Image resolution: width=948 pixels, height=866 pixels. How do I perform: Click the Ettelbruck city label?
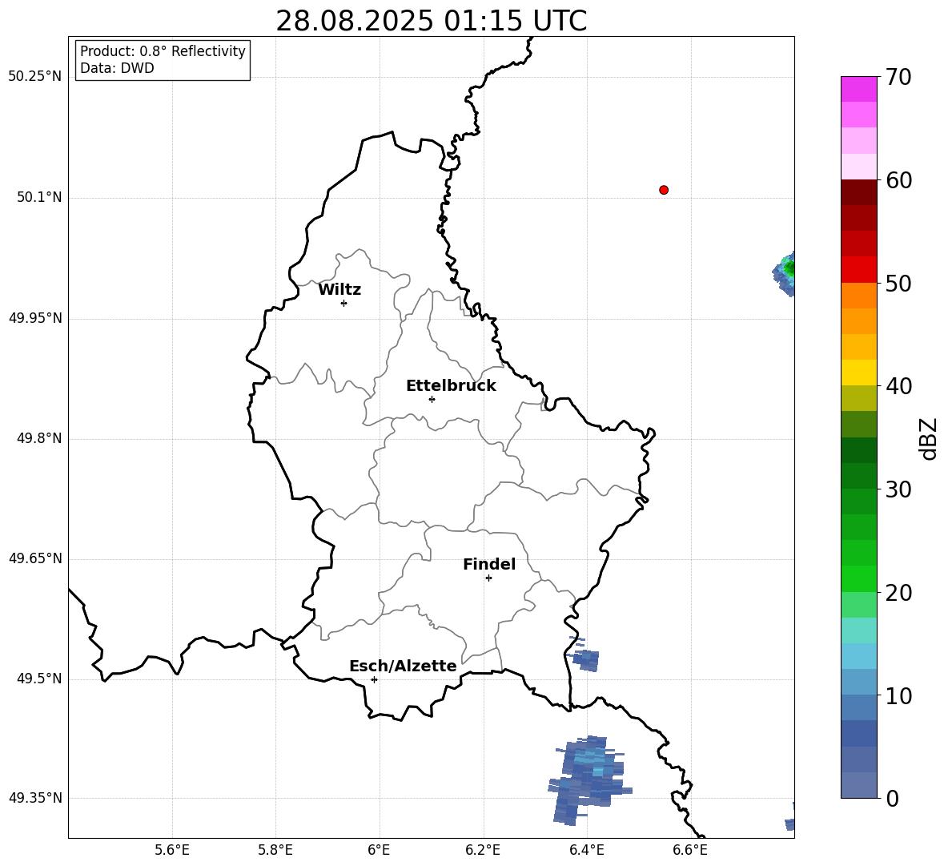click(451, 386)
